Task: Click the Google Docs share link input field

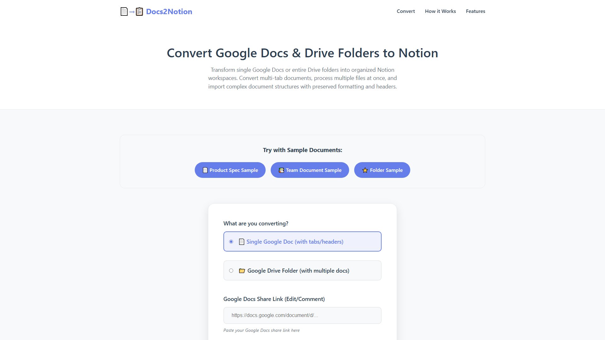Action: click(x=302, y=315)
